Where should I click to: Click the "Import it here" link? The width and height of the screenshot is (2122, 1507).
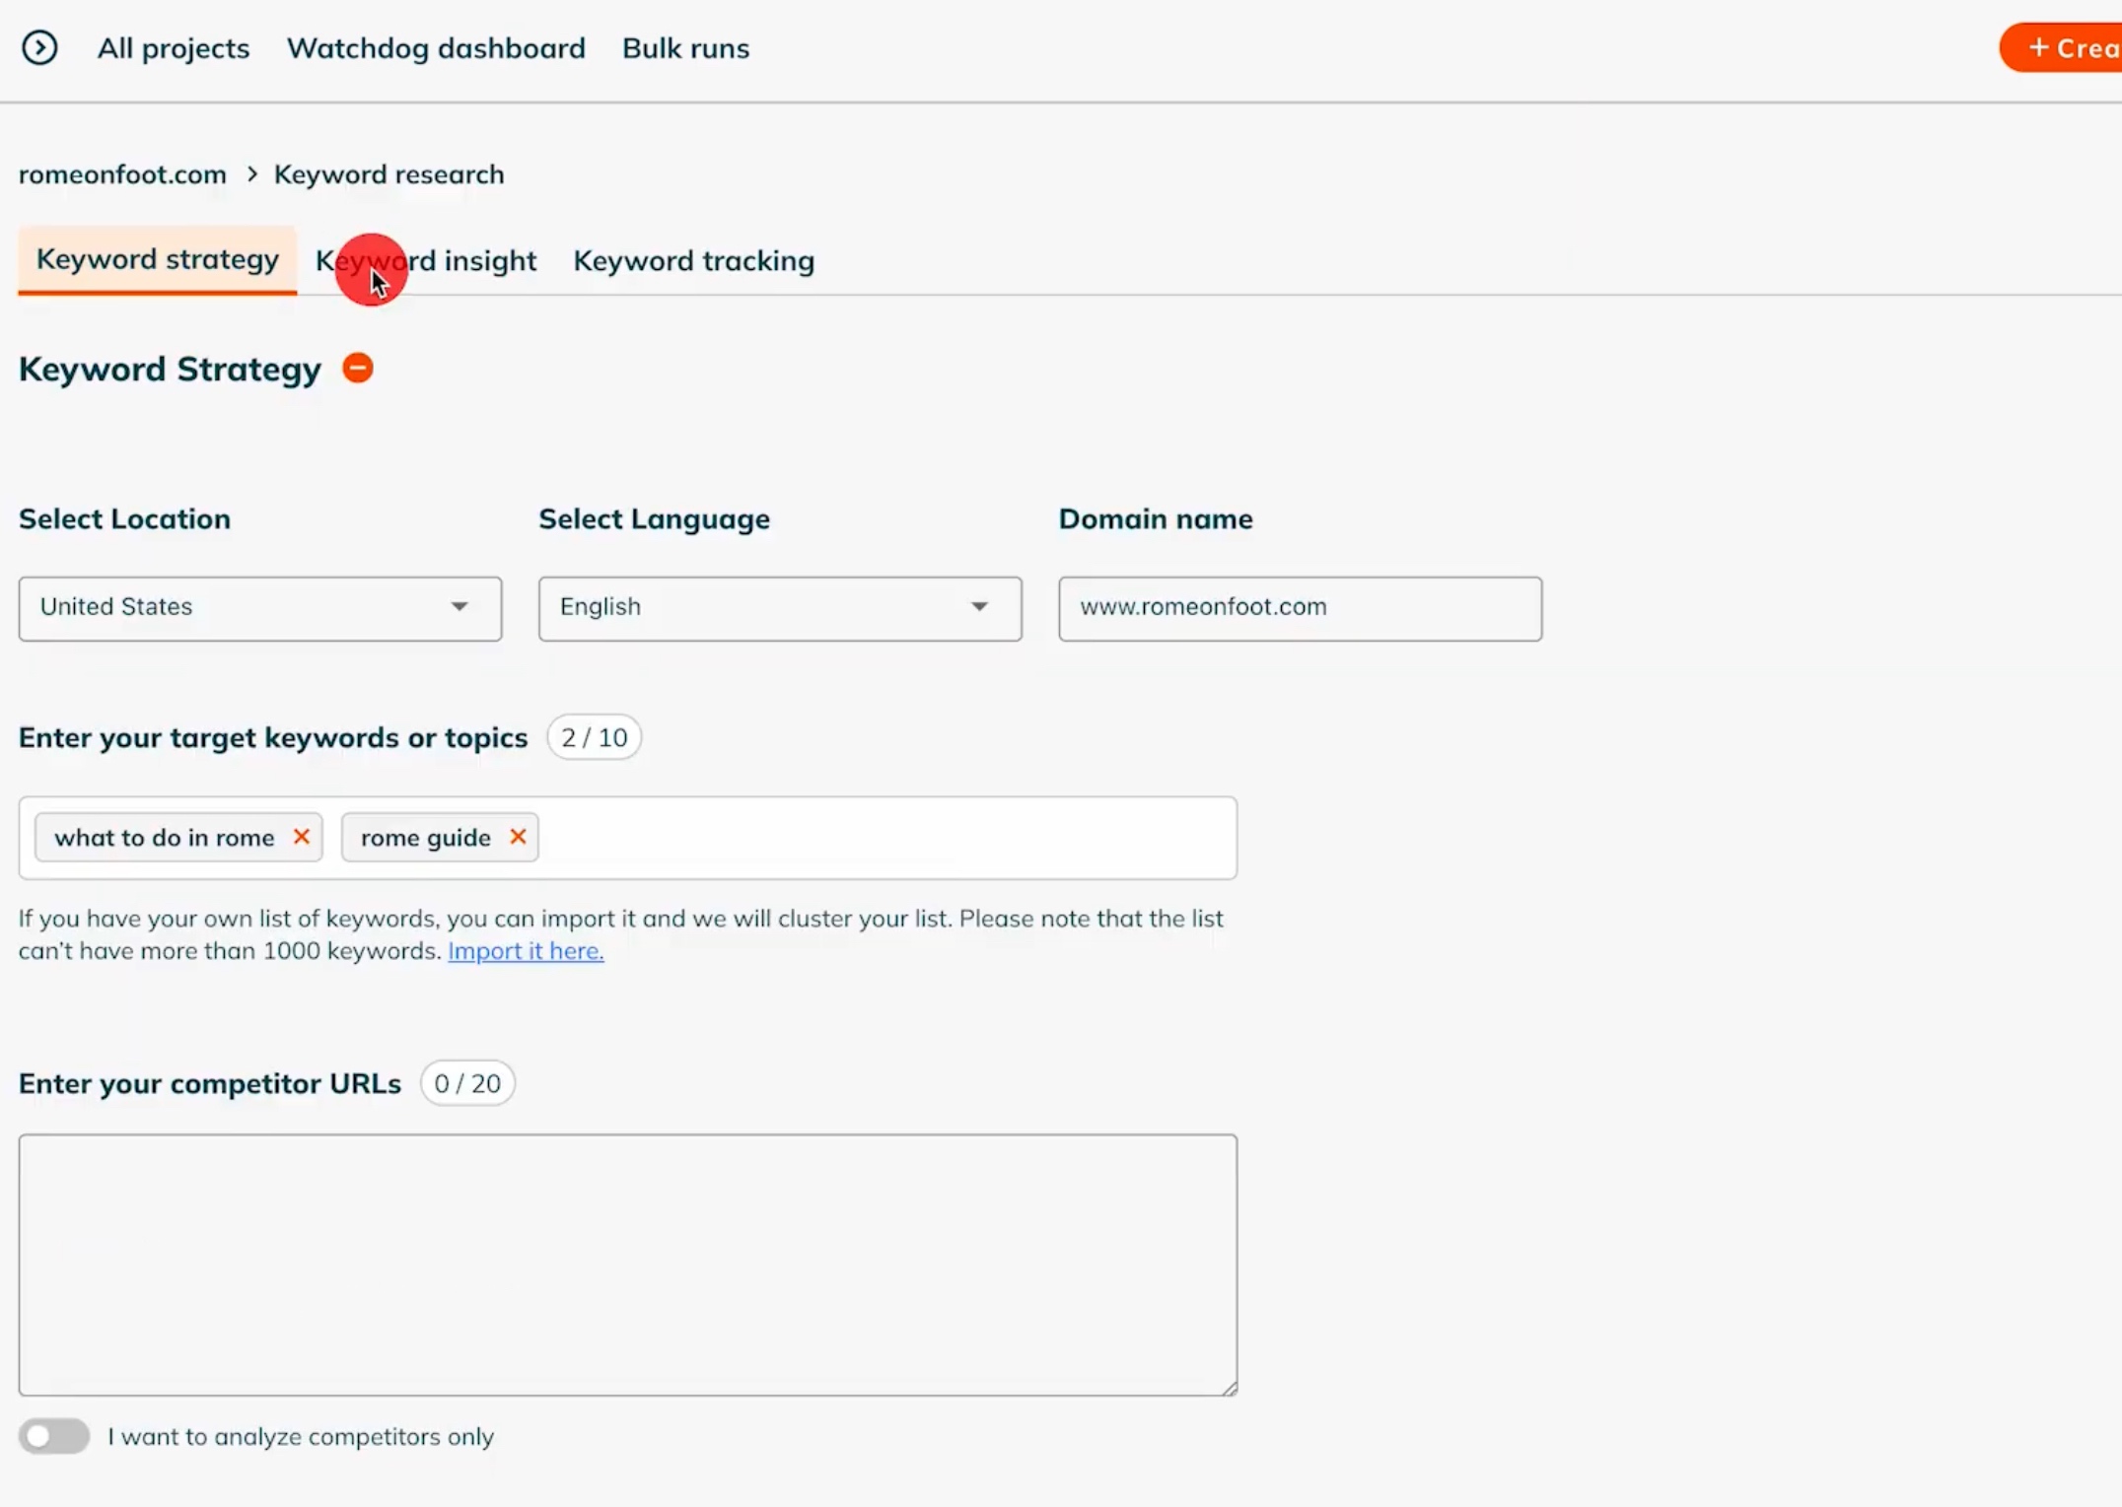(x=525, y=950)
